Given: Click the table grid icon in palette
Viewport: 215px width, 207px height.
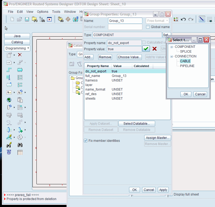Looking at the screenshot, I should [x=20, y=152].
